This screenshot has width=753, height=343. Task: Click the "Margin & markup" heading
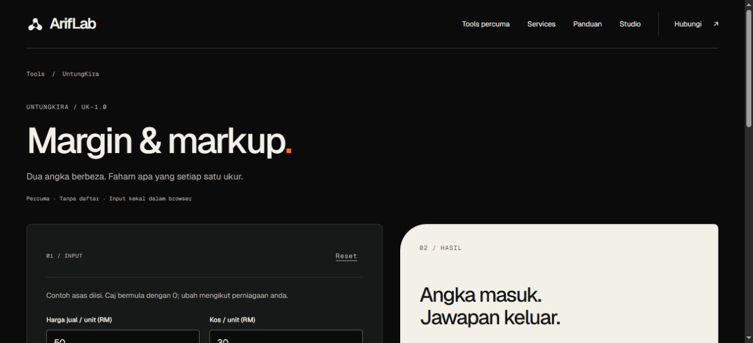click(159, 141)
